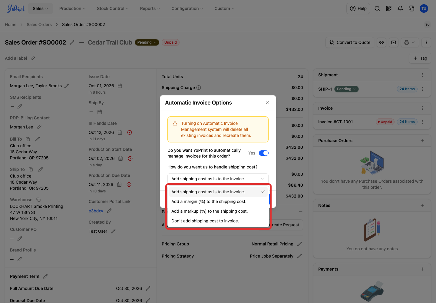Select 'Add shipping cost as is to the invoice'
The image size is (436, 303).
coord(218,192)
